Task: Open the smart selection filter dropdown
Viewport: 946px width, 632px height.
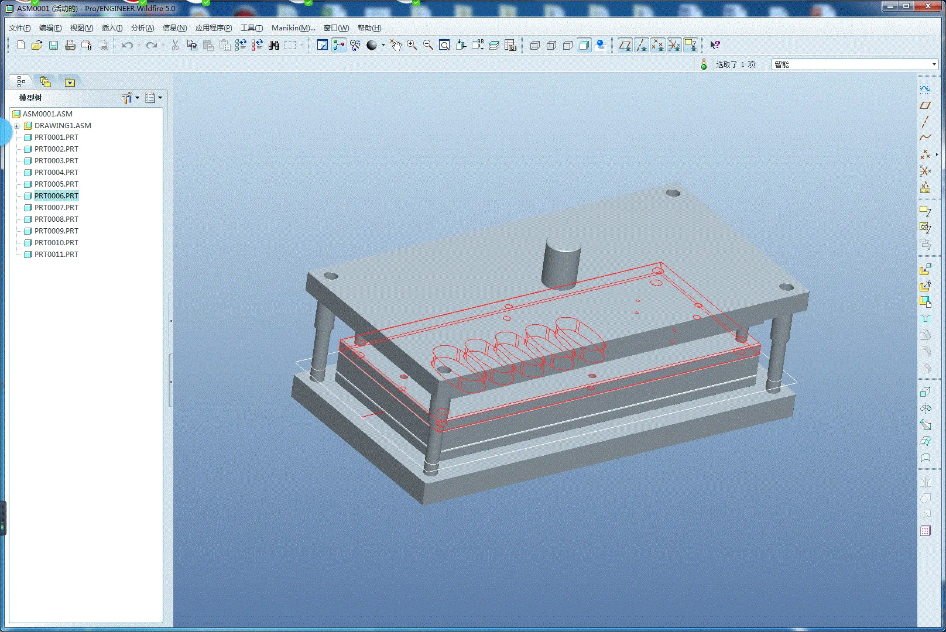Action: 934,64
